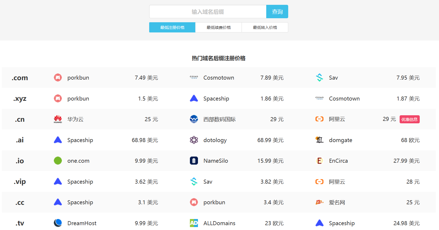Click EnCirca logo in .io row
439x230 pixels.
pos(320,161)
